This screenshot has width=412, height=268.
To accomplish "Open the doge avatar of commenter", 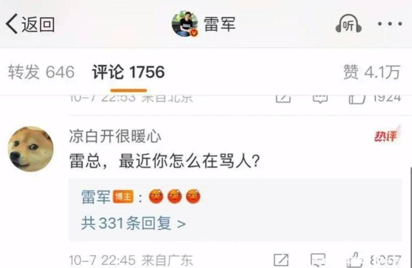I will [31, 149].
